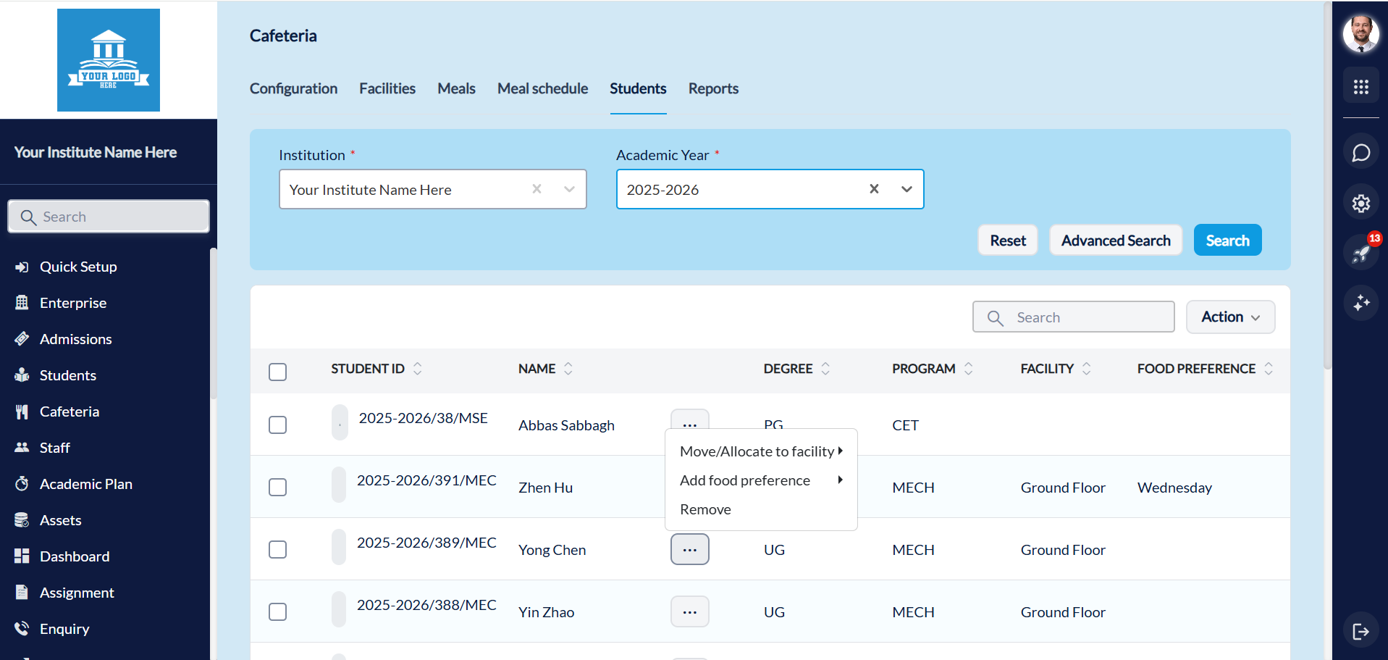
Task: Switch to the Meal schedule tab
Action: pyautogui.click(x=542, y=88)
